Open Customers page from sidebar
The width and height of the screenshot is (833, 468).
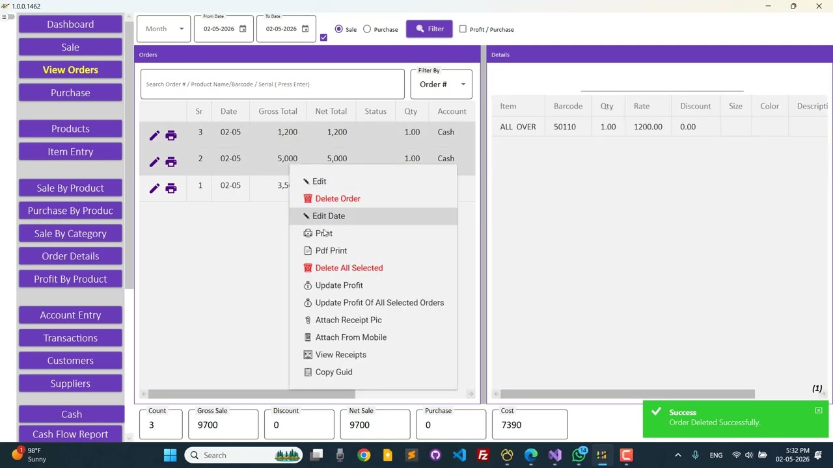70,361
